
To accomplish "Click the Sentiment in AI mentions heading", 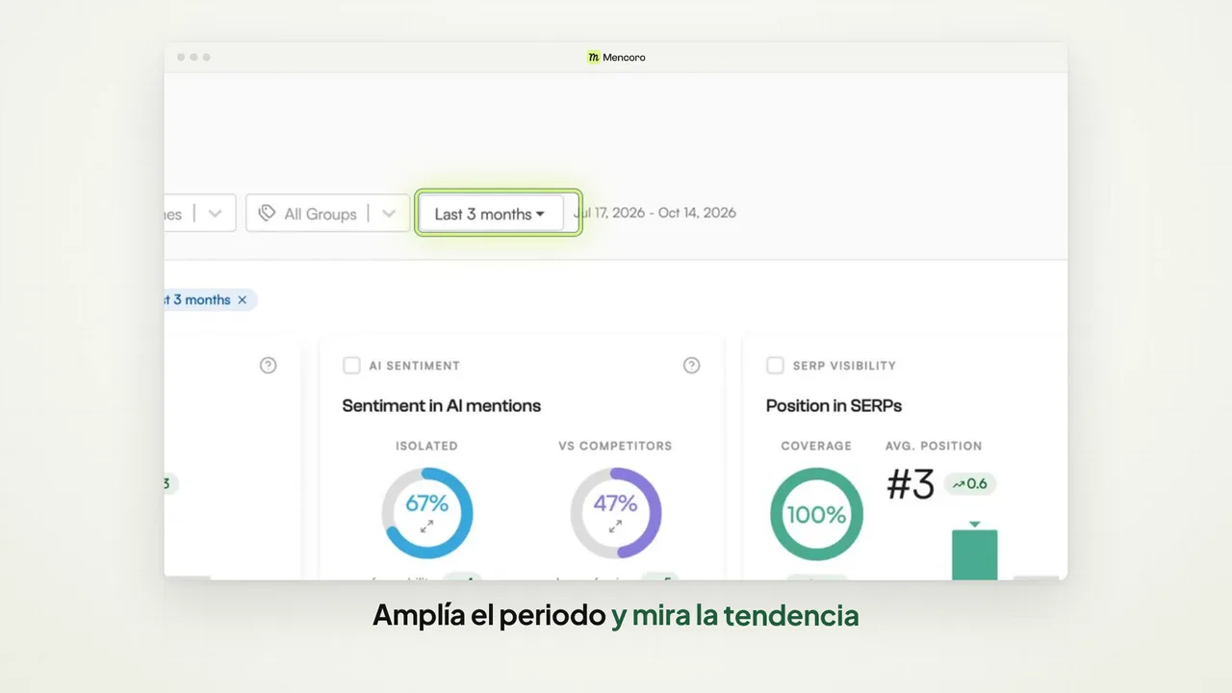I will (442, 405).
